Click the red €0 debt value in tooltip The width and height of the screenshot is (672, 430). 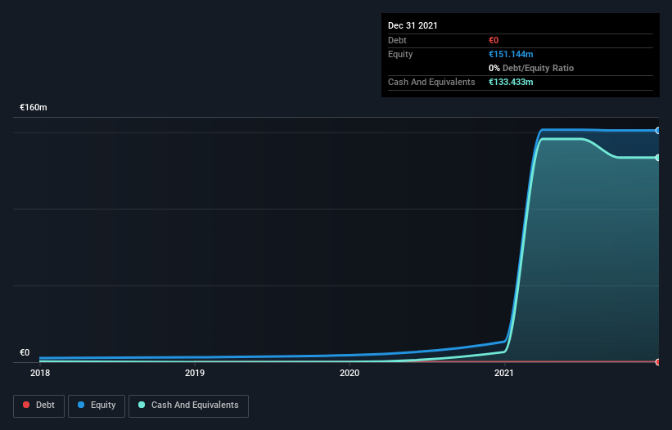pyautogui.click(x=494, y=40)
